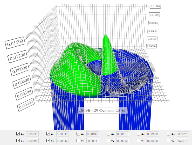Click the A₁ value field showing 0.00938
192x145 pixels.
[x=32, y=134]
